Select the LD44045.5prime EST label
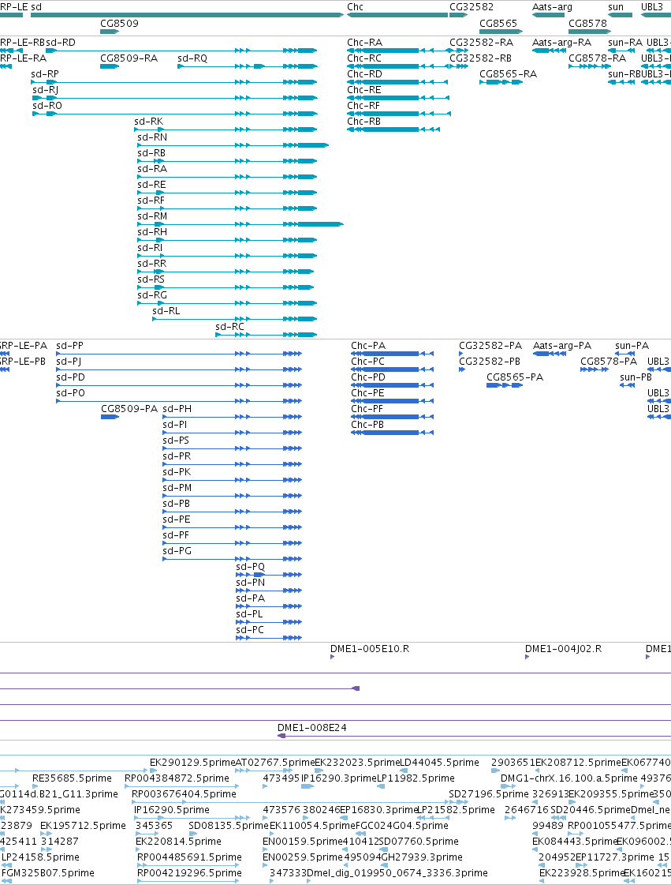This screenshot has width=671, height=885. tap(439, 763)
